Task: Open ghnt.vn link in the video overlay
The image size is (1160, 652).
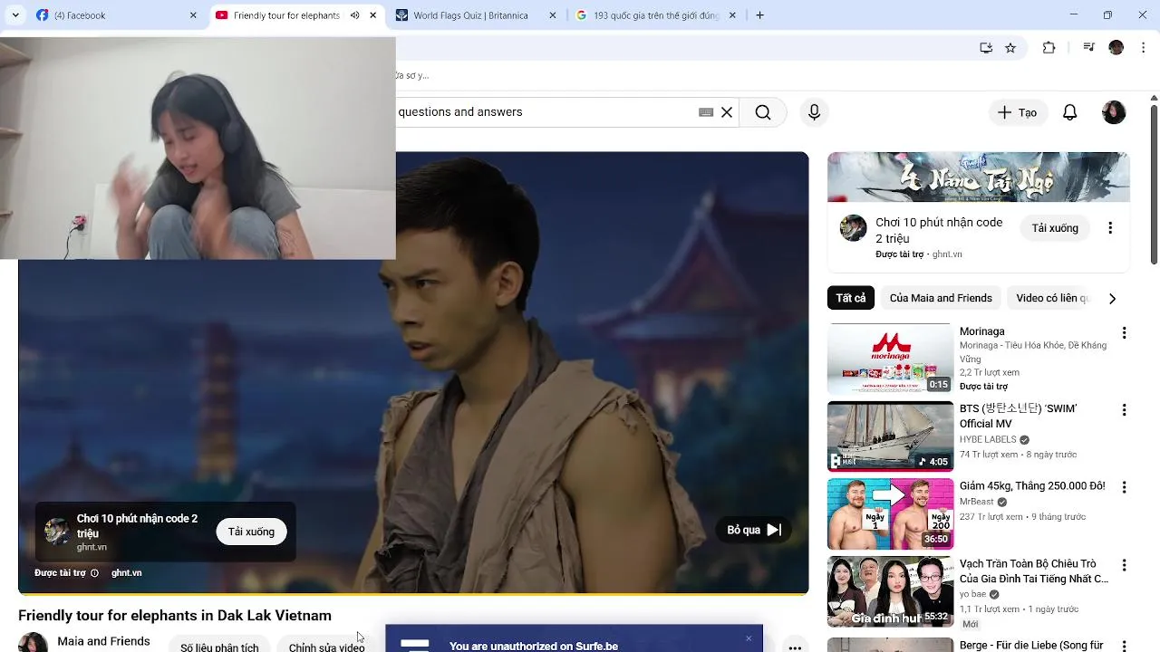Action: 126,573
